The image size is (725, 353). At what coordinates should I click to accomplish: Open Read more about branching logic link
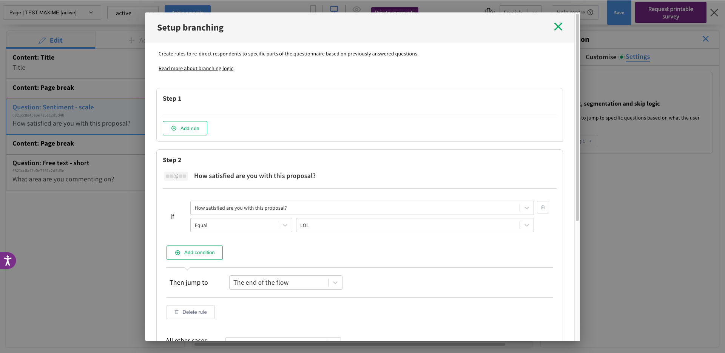196,68
